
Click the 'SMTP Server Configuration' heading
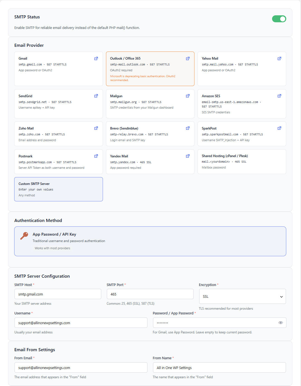coord(42,276)
